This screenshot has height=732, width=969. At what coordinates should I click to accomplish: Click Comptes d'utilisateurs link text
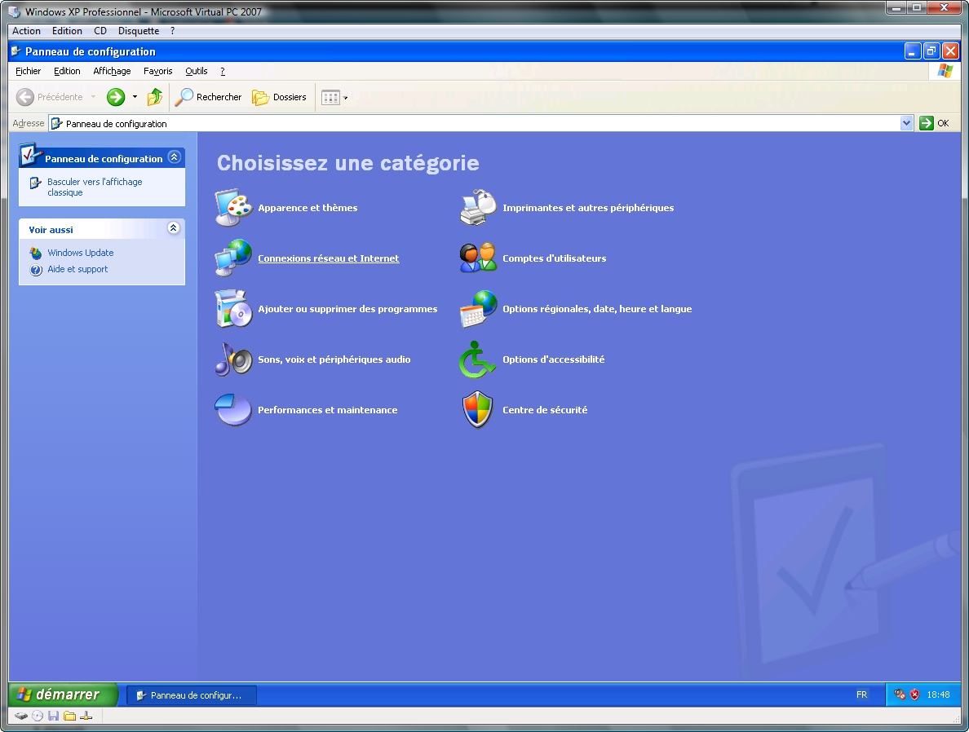(x=554, y=258)
